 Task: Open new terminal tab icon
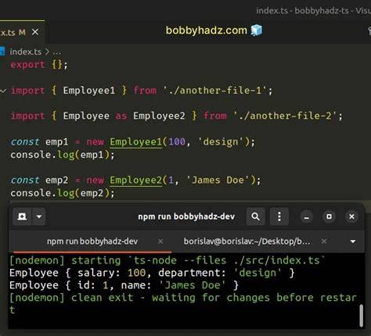[x=22, y=216]
